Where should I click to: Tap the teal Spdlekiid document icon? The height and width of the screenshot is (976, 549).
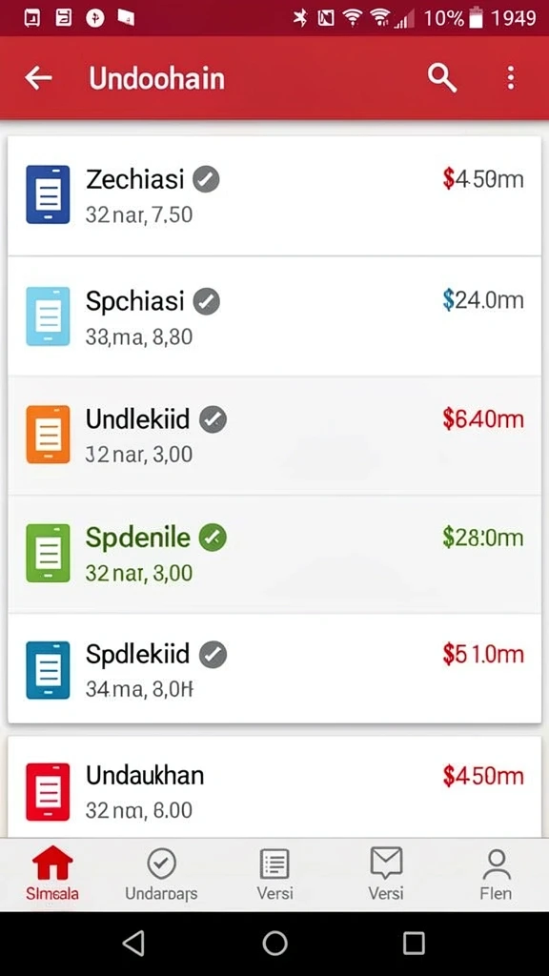tap(48, 670)
